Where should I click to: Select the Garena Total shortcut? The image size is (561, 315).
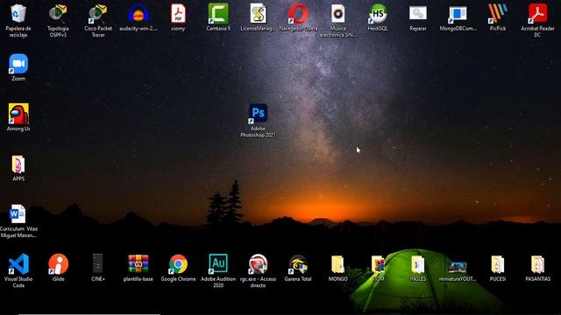tap(298, 264)
